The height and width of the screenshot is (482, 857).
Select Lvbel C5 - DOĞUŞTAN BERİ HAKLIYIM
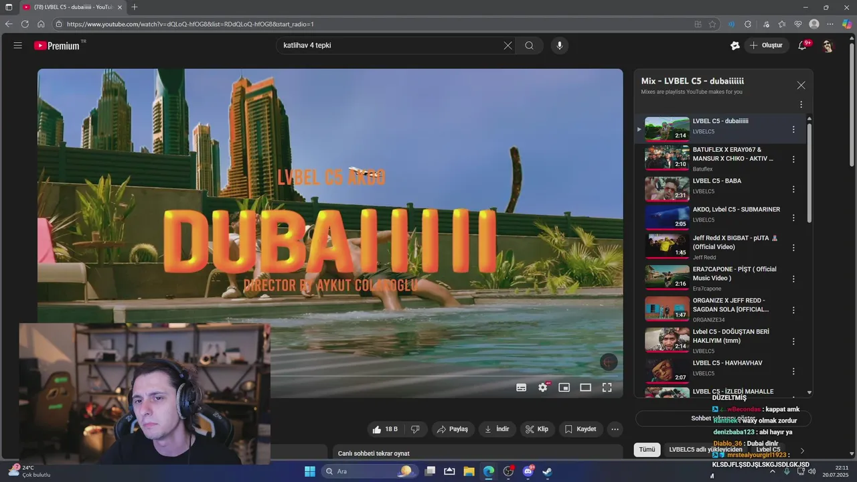click(x=730, y=336)
